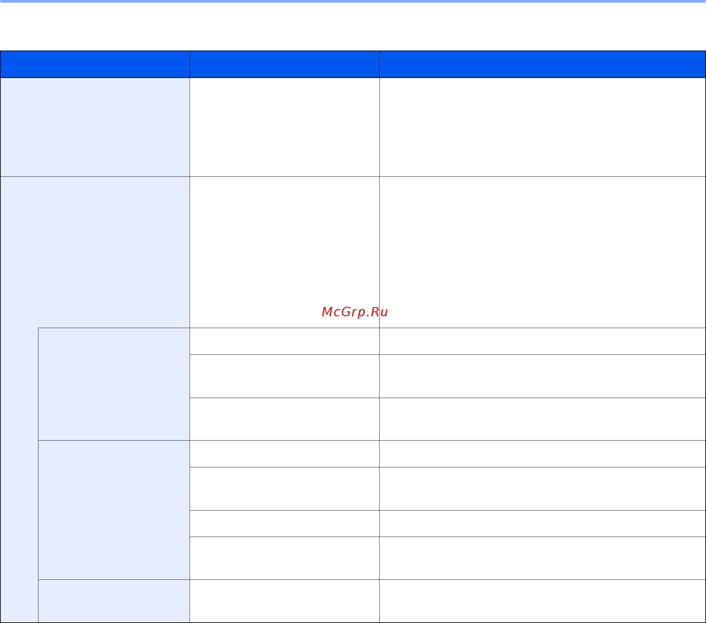This screenshot has height=623, width=706.
Task: Select the second nested light-blue group cell
Action: coord(114,510)
